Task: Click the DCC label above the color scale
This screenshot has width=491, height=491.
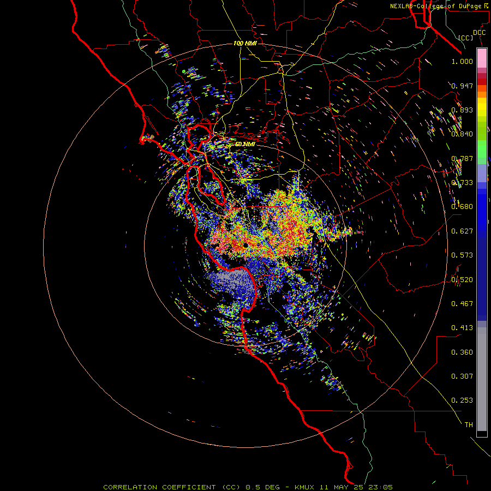Action: [479, 33]
